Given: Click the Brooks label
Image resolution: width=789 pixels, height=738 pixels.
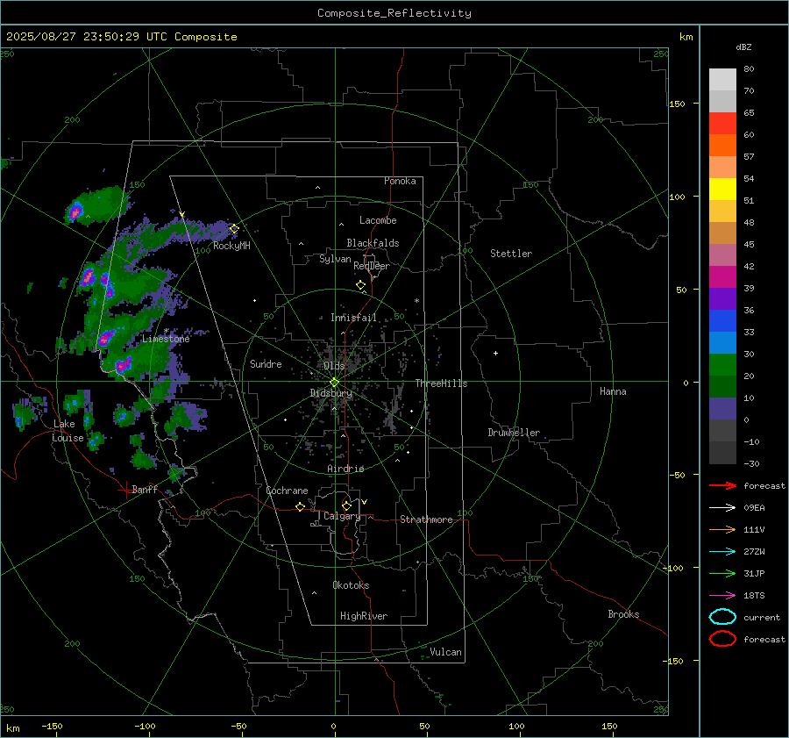Looking at the screenshot, I should pos(623,614).
